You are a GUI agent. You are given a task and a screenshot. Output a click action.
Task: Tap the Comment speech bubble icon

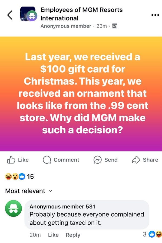pyautogui.click(x=47, y=160)
